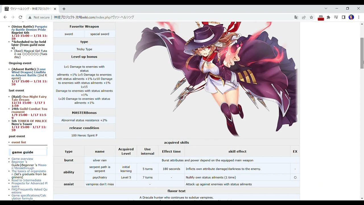Click the flavor text header
The image size is (364, 205).
(176, 191)
